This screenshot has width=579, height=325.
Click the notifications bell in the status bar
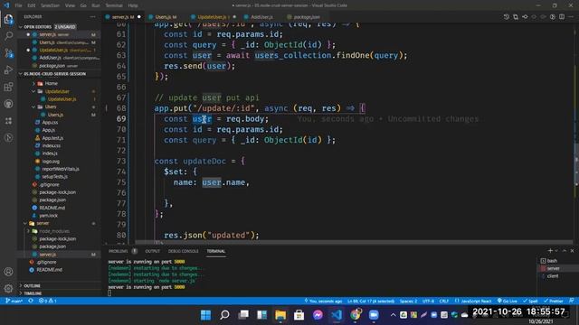[x=572, y=301]
